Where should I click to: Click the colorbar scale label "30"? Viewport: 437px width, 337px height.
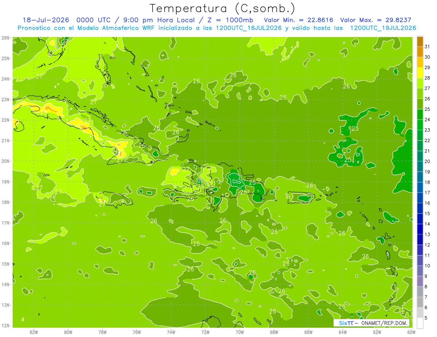point(428,57)
